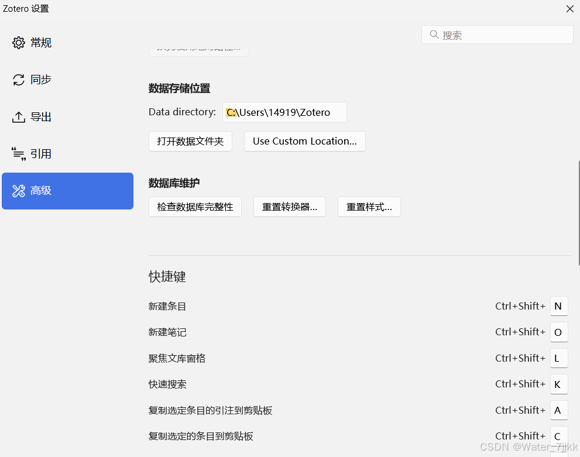
Task: Click the wrench tools icon for Advanced
Action: 19,191
